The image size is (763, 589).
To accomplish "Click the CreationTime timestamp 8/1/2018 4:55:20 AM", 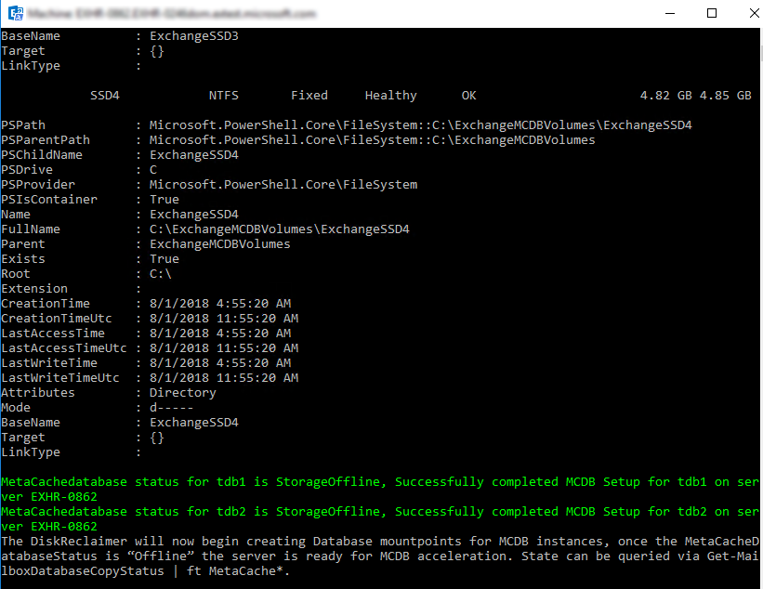I will 219,303.
